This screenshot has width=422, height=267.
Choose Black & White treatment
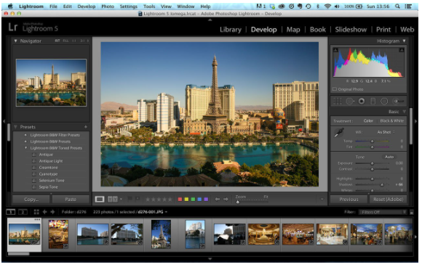coord(392,120)
